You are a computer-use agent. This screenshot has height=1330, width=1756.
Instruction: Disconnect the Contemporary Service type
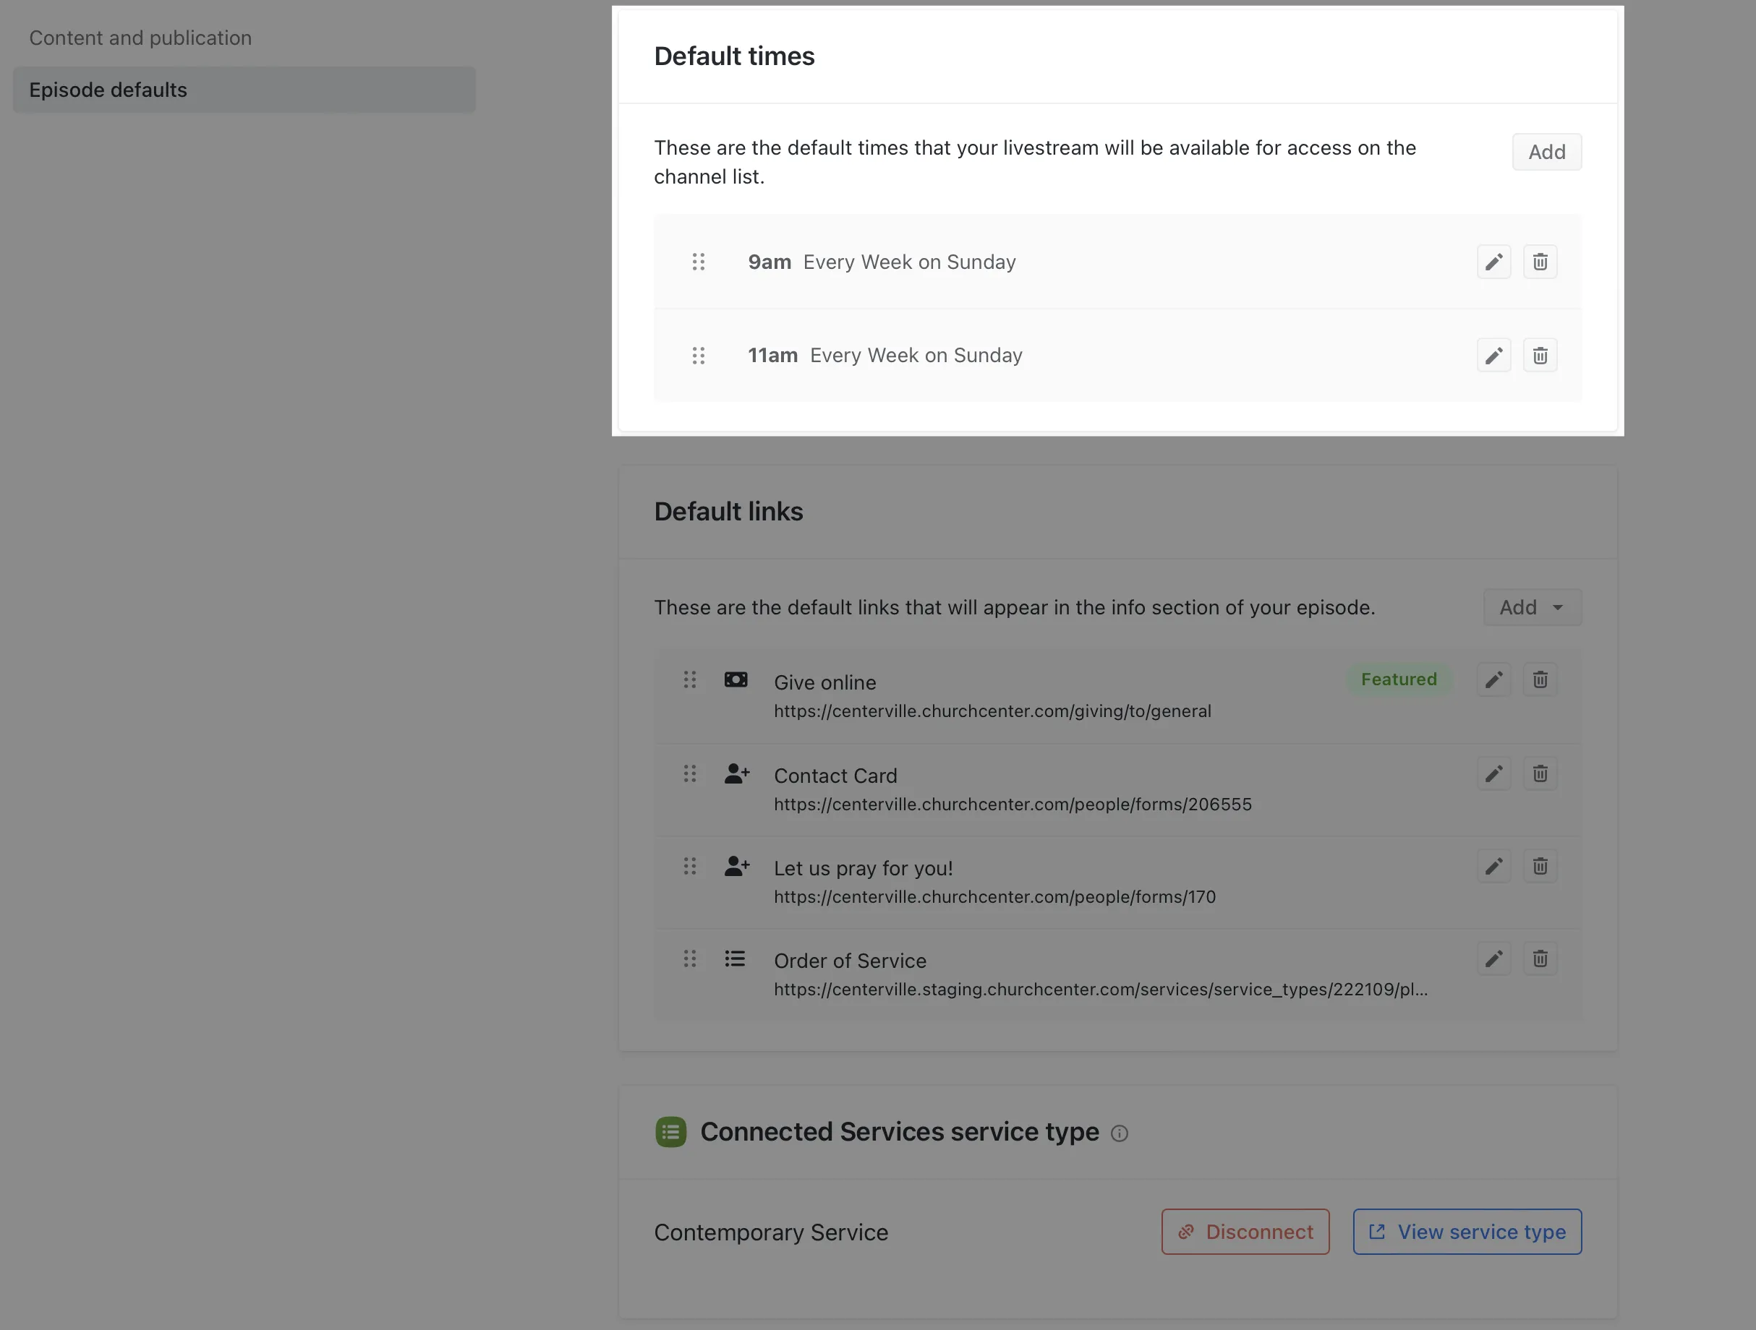point(1245,1232)
